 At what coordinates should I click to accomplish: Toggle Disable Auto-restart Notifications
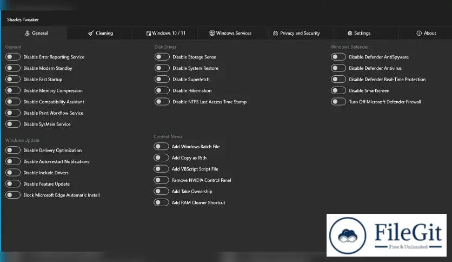click(13, 161)
